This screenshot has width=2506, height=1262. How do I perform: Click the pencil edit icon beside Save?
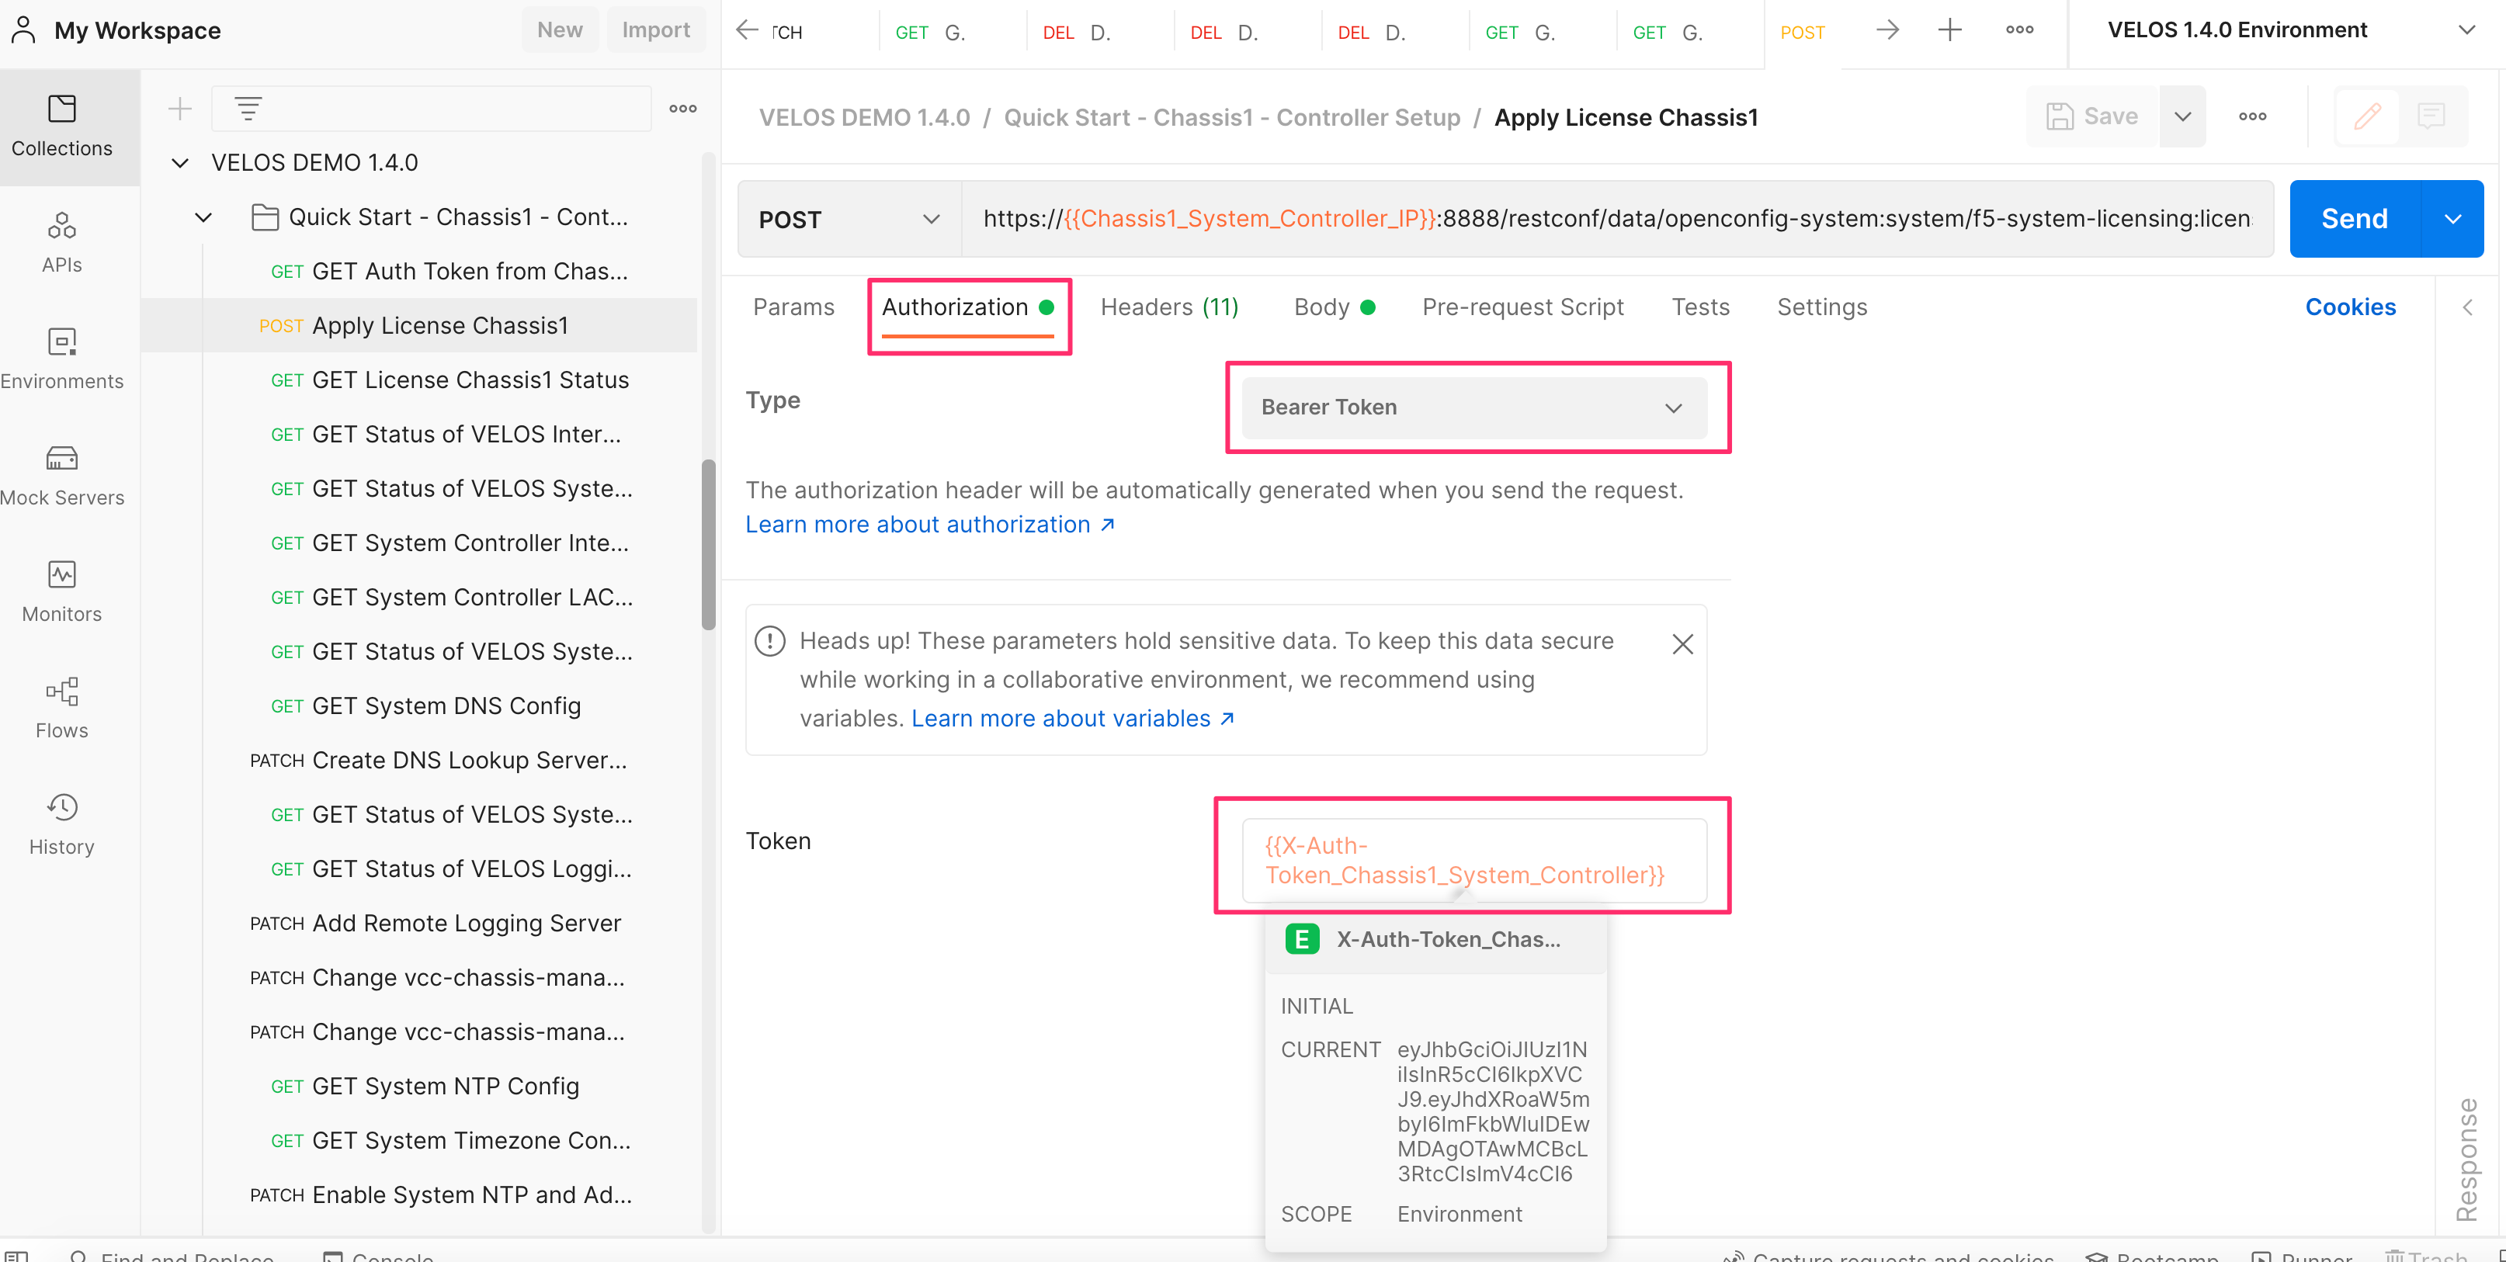[2367, 116]
